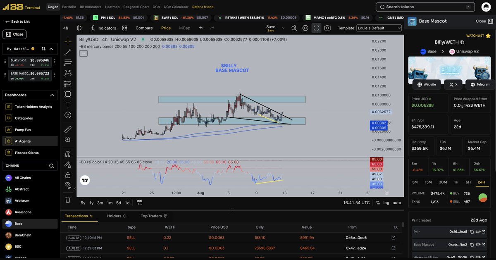Open the emoji icons tool
The width and height of the screenshot is (496, 260).
(x=68, y=115)
